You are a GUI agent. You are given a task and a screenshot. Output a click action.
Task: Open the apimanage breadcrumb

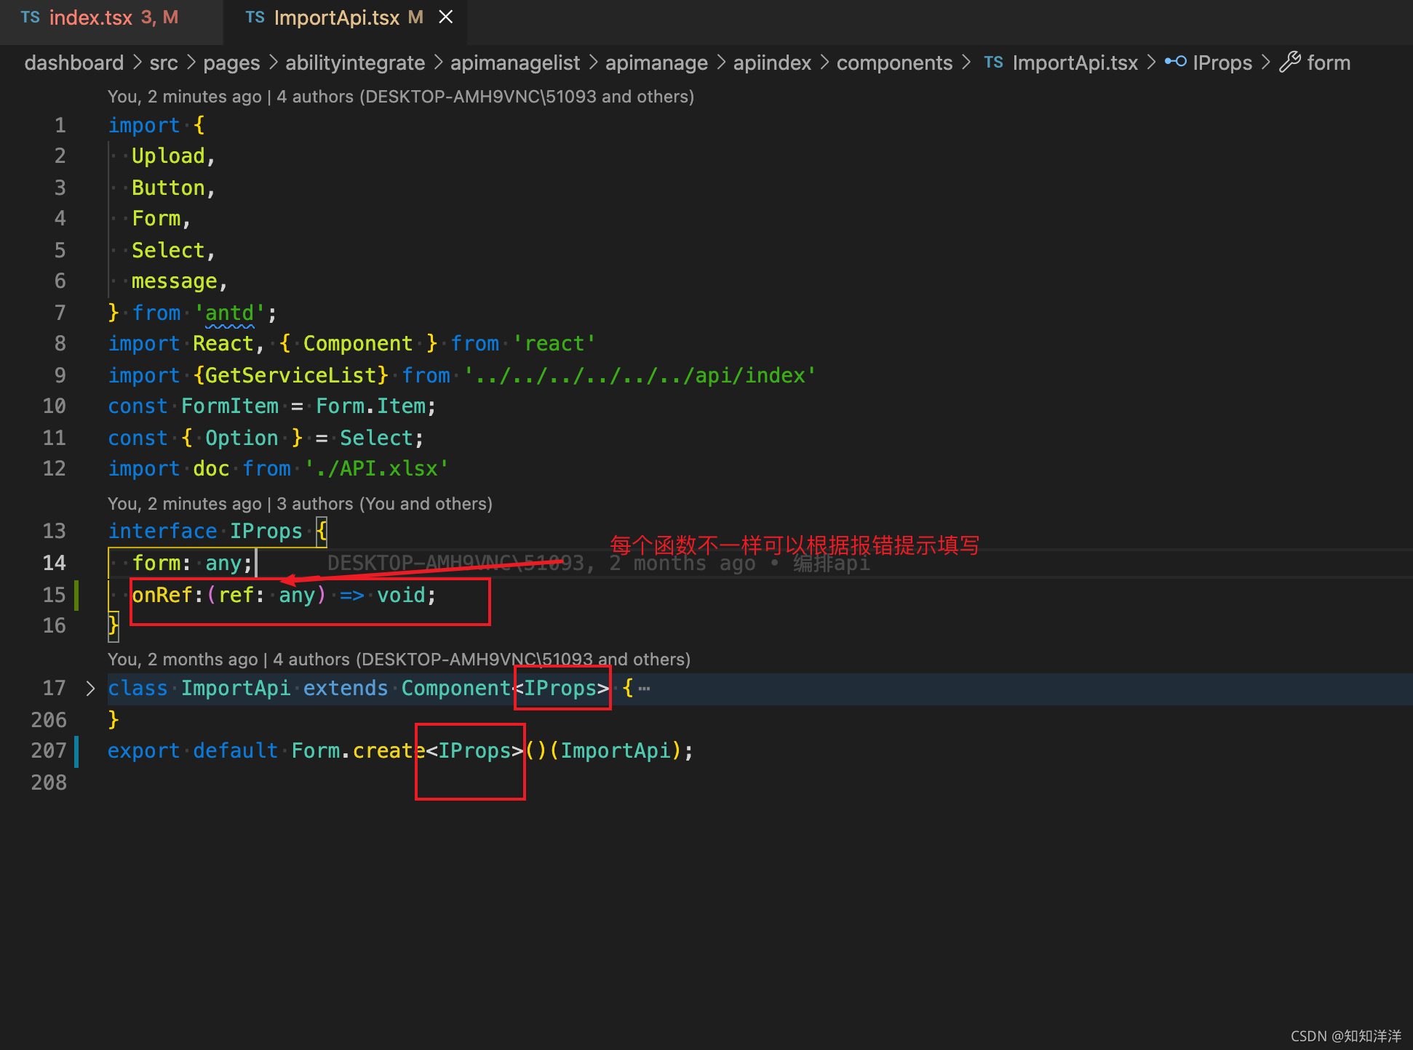click(656, 63)
